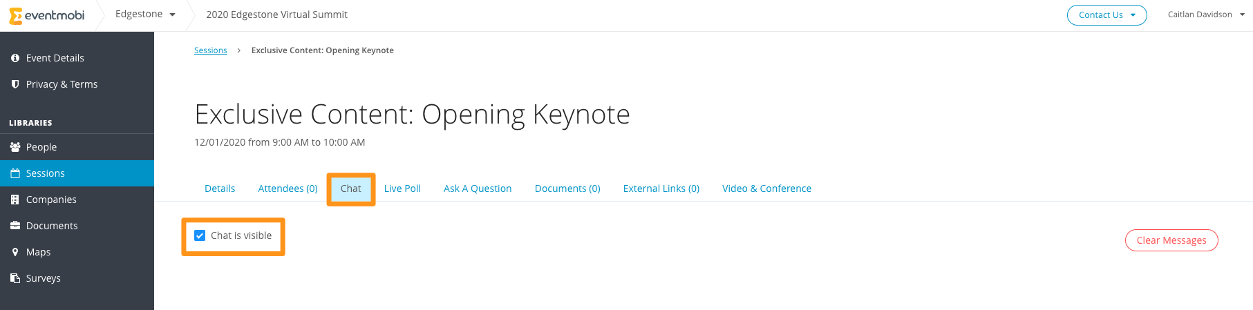Viewport: 1253px width, 310px height.
Task: Open the Ask A Question tab
Action: pyautogui.click(x=478, y=188)
